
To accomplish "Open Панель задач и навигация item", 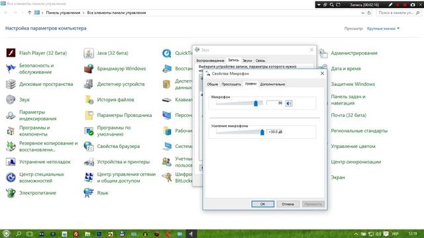I will click(348, 100).
